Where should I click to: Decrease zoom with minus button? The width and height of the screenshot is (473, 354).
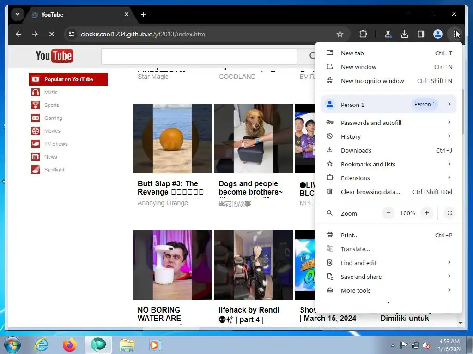click(x=388, y=213)
